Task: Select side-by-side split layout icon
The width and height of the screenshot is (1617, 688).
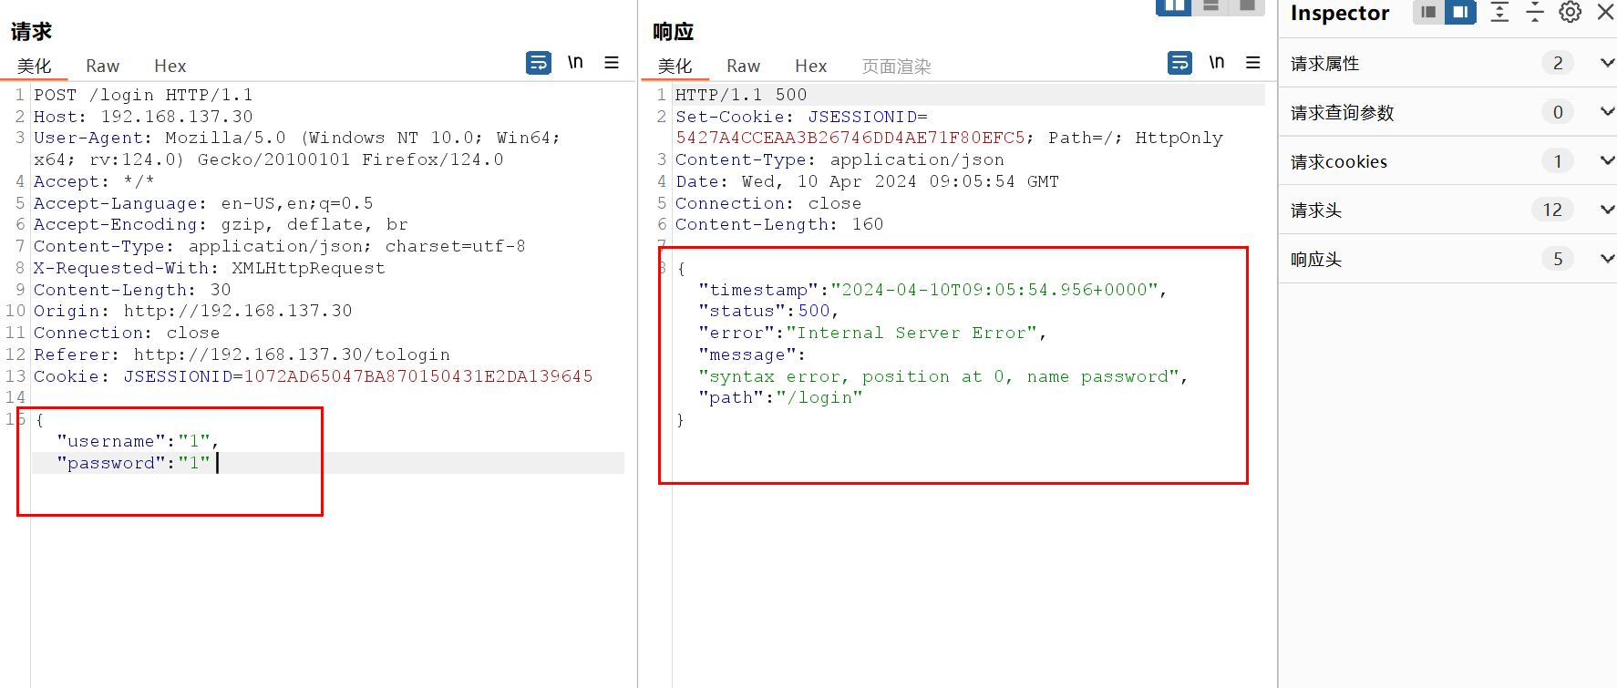Action: click(x=1174, y=6)
